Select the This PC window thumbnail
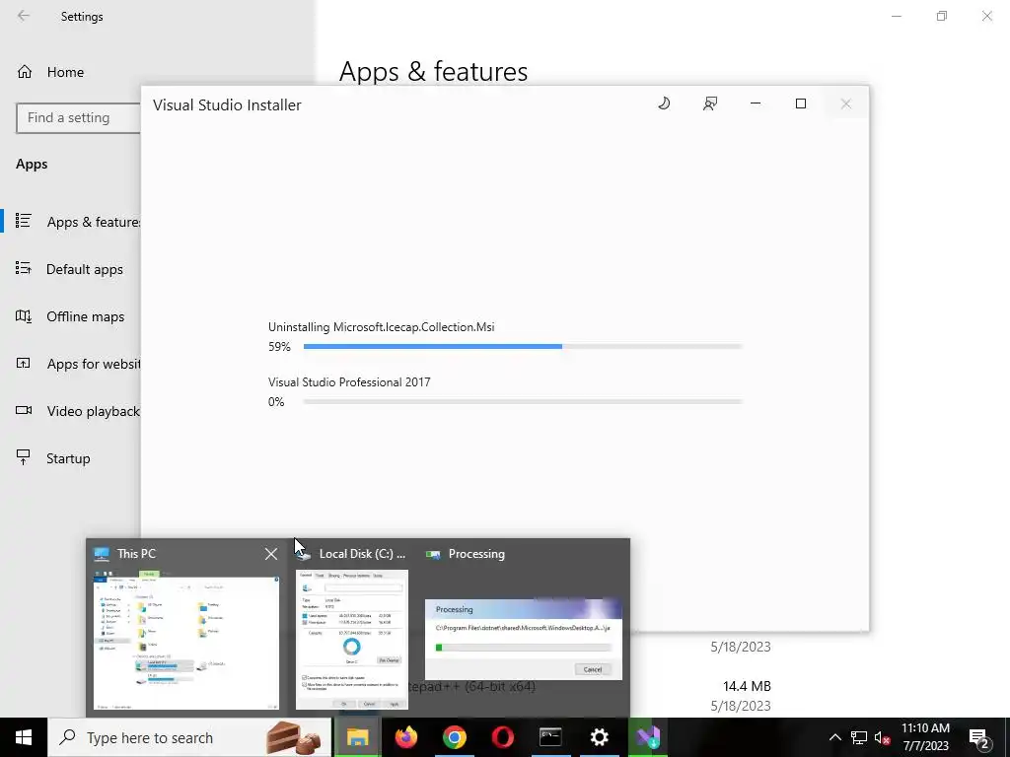This screenshot has width=1010, height=757. 186,639
